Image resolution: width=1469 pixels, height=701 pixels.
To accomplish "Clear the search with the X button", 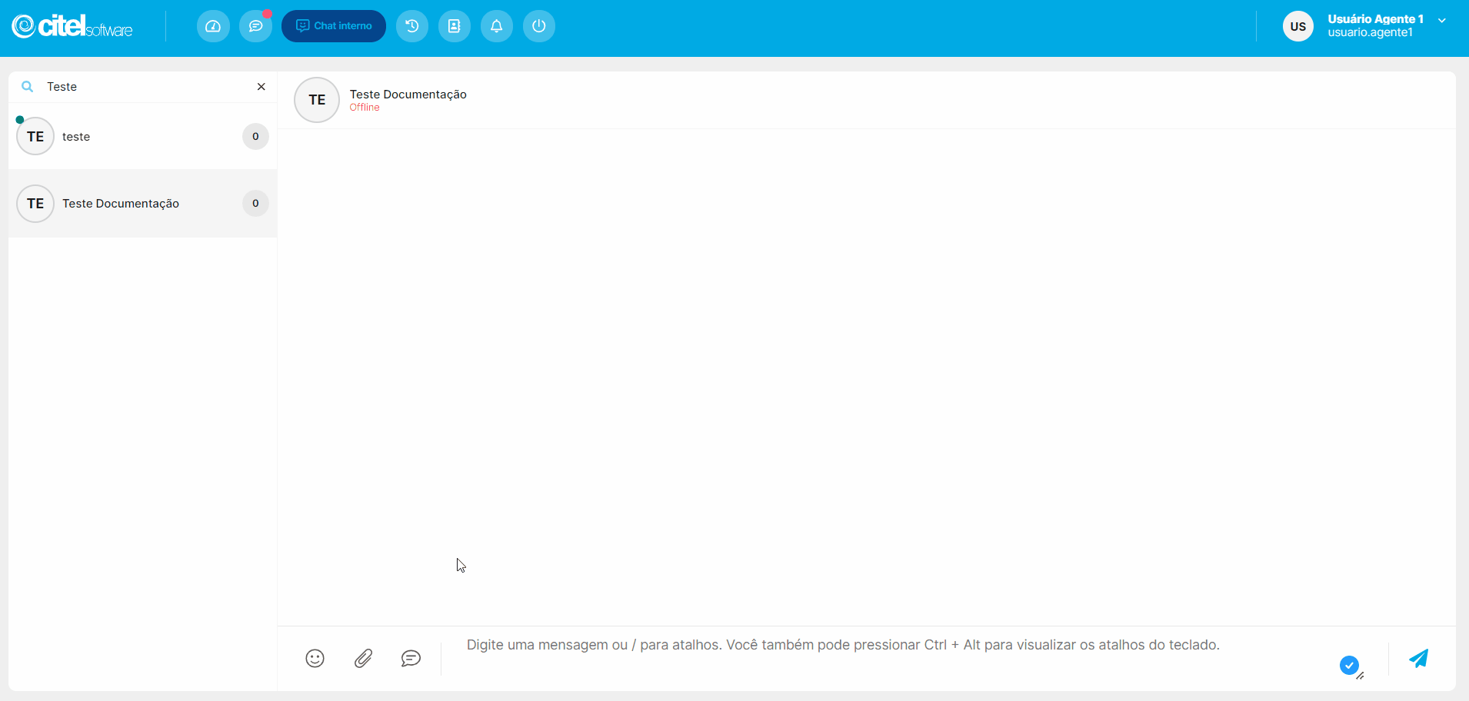I will tap(261, 87).
